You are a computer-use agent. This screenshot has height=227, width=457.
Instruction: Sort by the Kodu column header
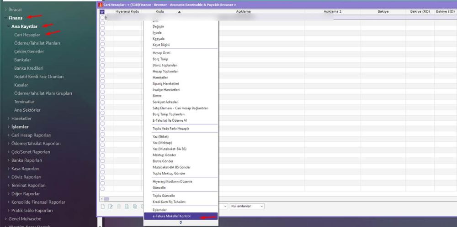[159, 12]
